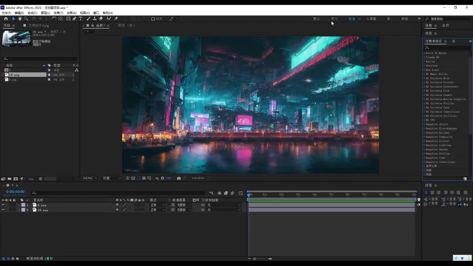Switch to the 审阅 workspace
473x266 pixels.
tap(405, 19)
